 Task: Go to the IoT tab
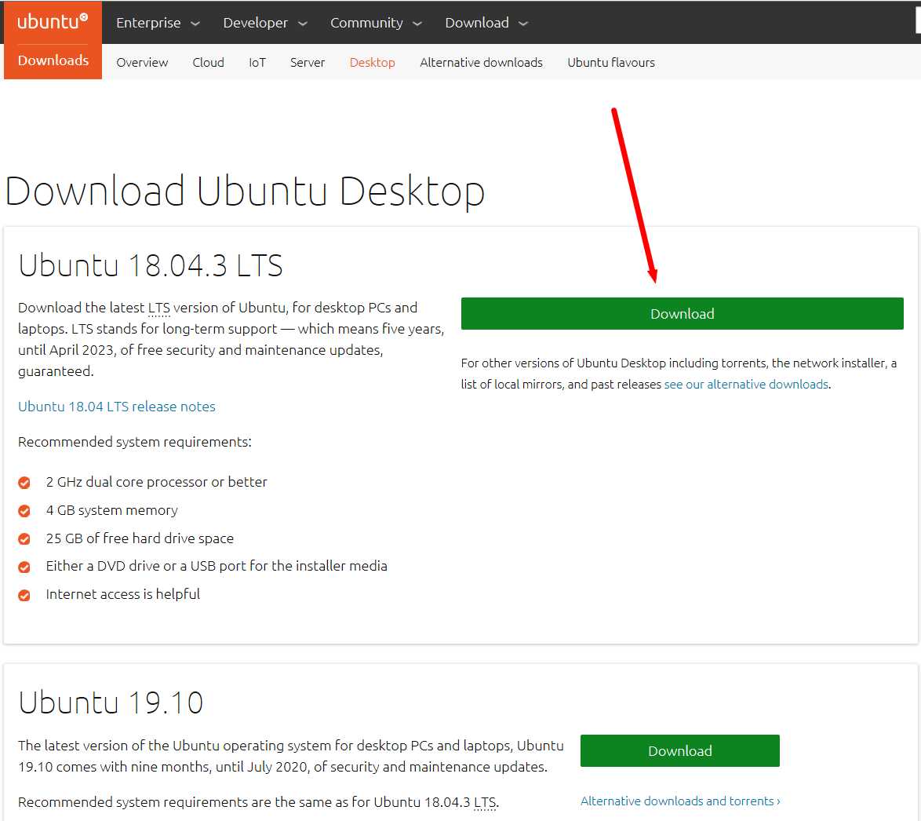(x=257, y=62)
